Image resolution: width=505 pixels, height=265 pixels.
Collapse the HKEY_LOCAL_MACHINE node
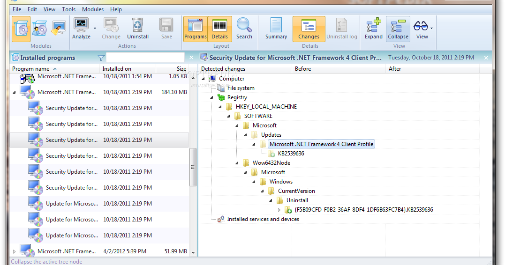220,107
